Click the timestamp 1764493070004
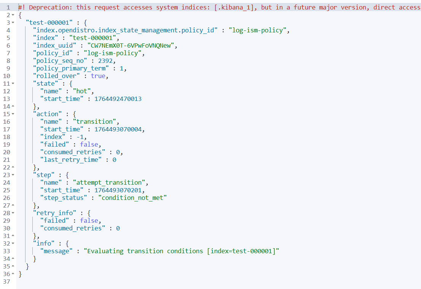Viewport: 421px width, 289px height. pyautogui.click(x=118, y=129)
